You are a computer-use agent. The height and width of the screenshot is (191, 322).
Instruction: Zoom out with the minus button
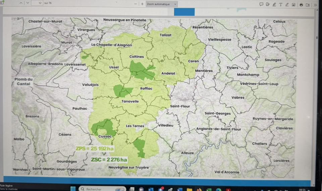(136, 4)
